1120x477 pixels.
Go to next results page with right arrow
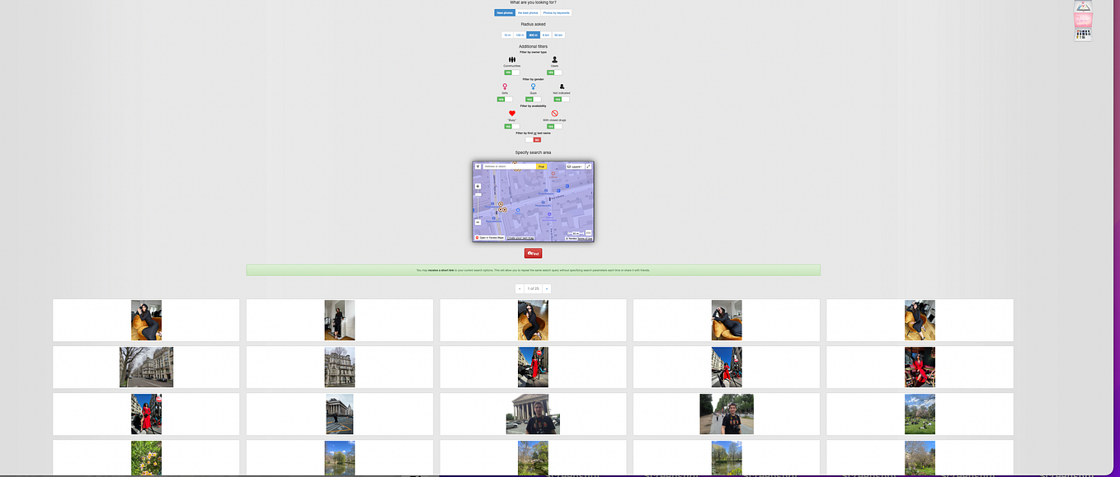pos(547,288)
